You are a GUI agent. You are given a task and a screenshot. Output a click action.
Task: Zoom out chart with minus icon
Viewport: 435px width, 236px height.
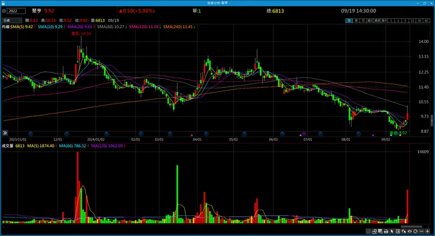click(x=421, y=231)
